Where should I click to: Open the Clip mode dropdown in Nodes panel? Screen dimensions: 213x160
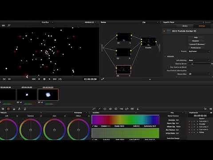point(150,22)
